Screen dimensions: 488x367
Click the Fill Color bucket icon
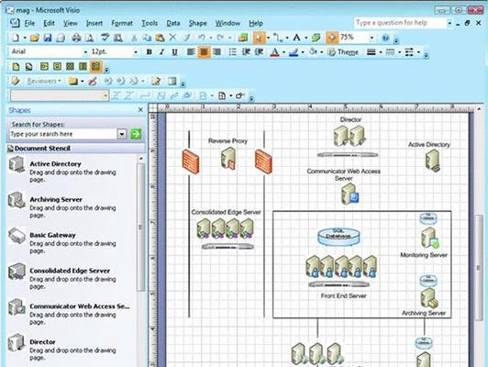313,52
